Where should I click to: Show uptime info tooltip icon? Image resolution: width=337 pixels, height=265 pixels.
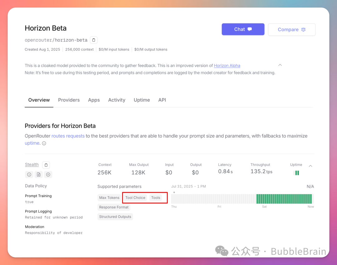44,143
